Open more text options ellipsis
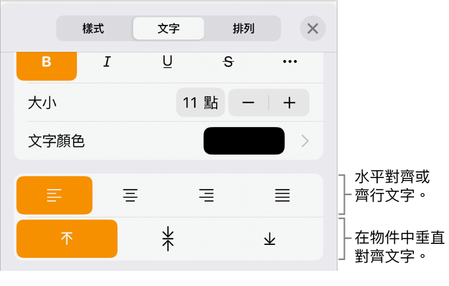 [289, 62]
